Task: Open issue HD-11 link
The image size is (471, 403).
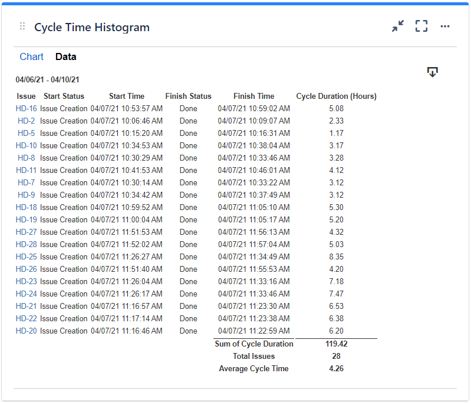Action: click(x=26, y=170)
